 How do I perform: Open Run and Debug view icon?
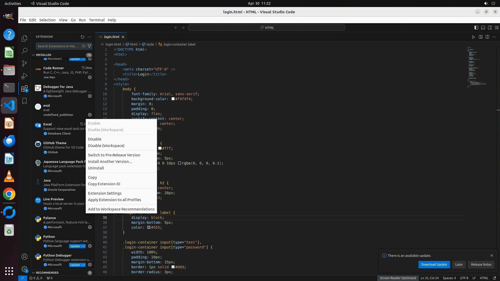24,76
